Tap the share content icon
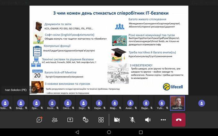Screen dimensions: 218x136 70,120
